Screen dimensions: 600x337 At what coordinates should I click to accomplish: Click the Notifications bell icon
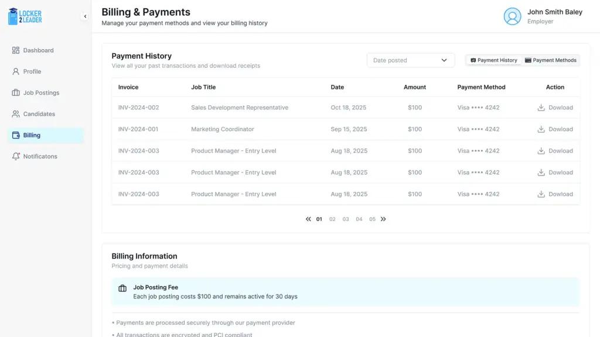16,156
